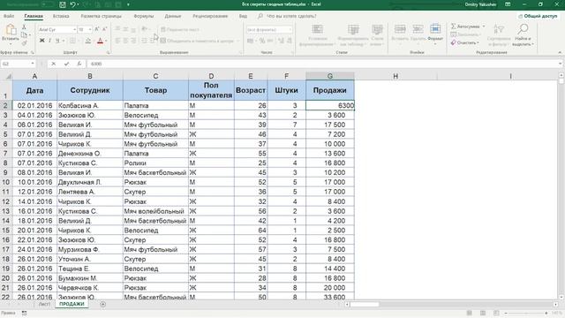The image size is (565, 318).
Task: Switch to Normal view in status bar
Action: tap(469, 314)
